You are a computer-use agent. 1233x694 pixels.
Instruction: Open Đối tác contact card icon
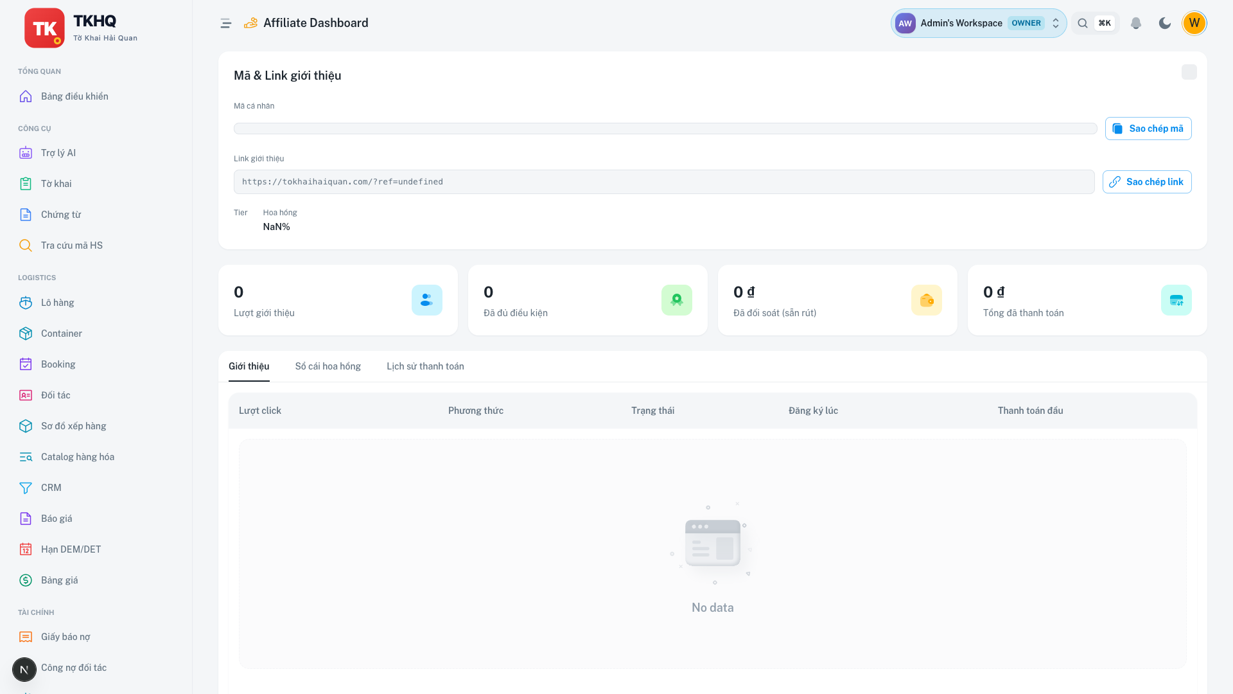(x=26, y=395)
